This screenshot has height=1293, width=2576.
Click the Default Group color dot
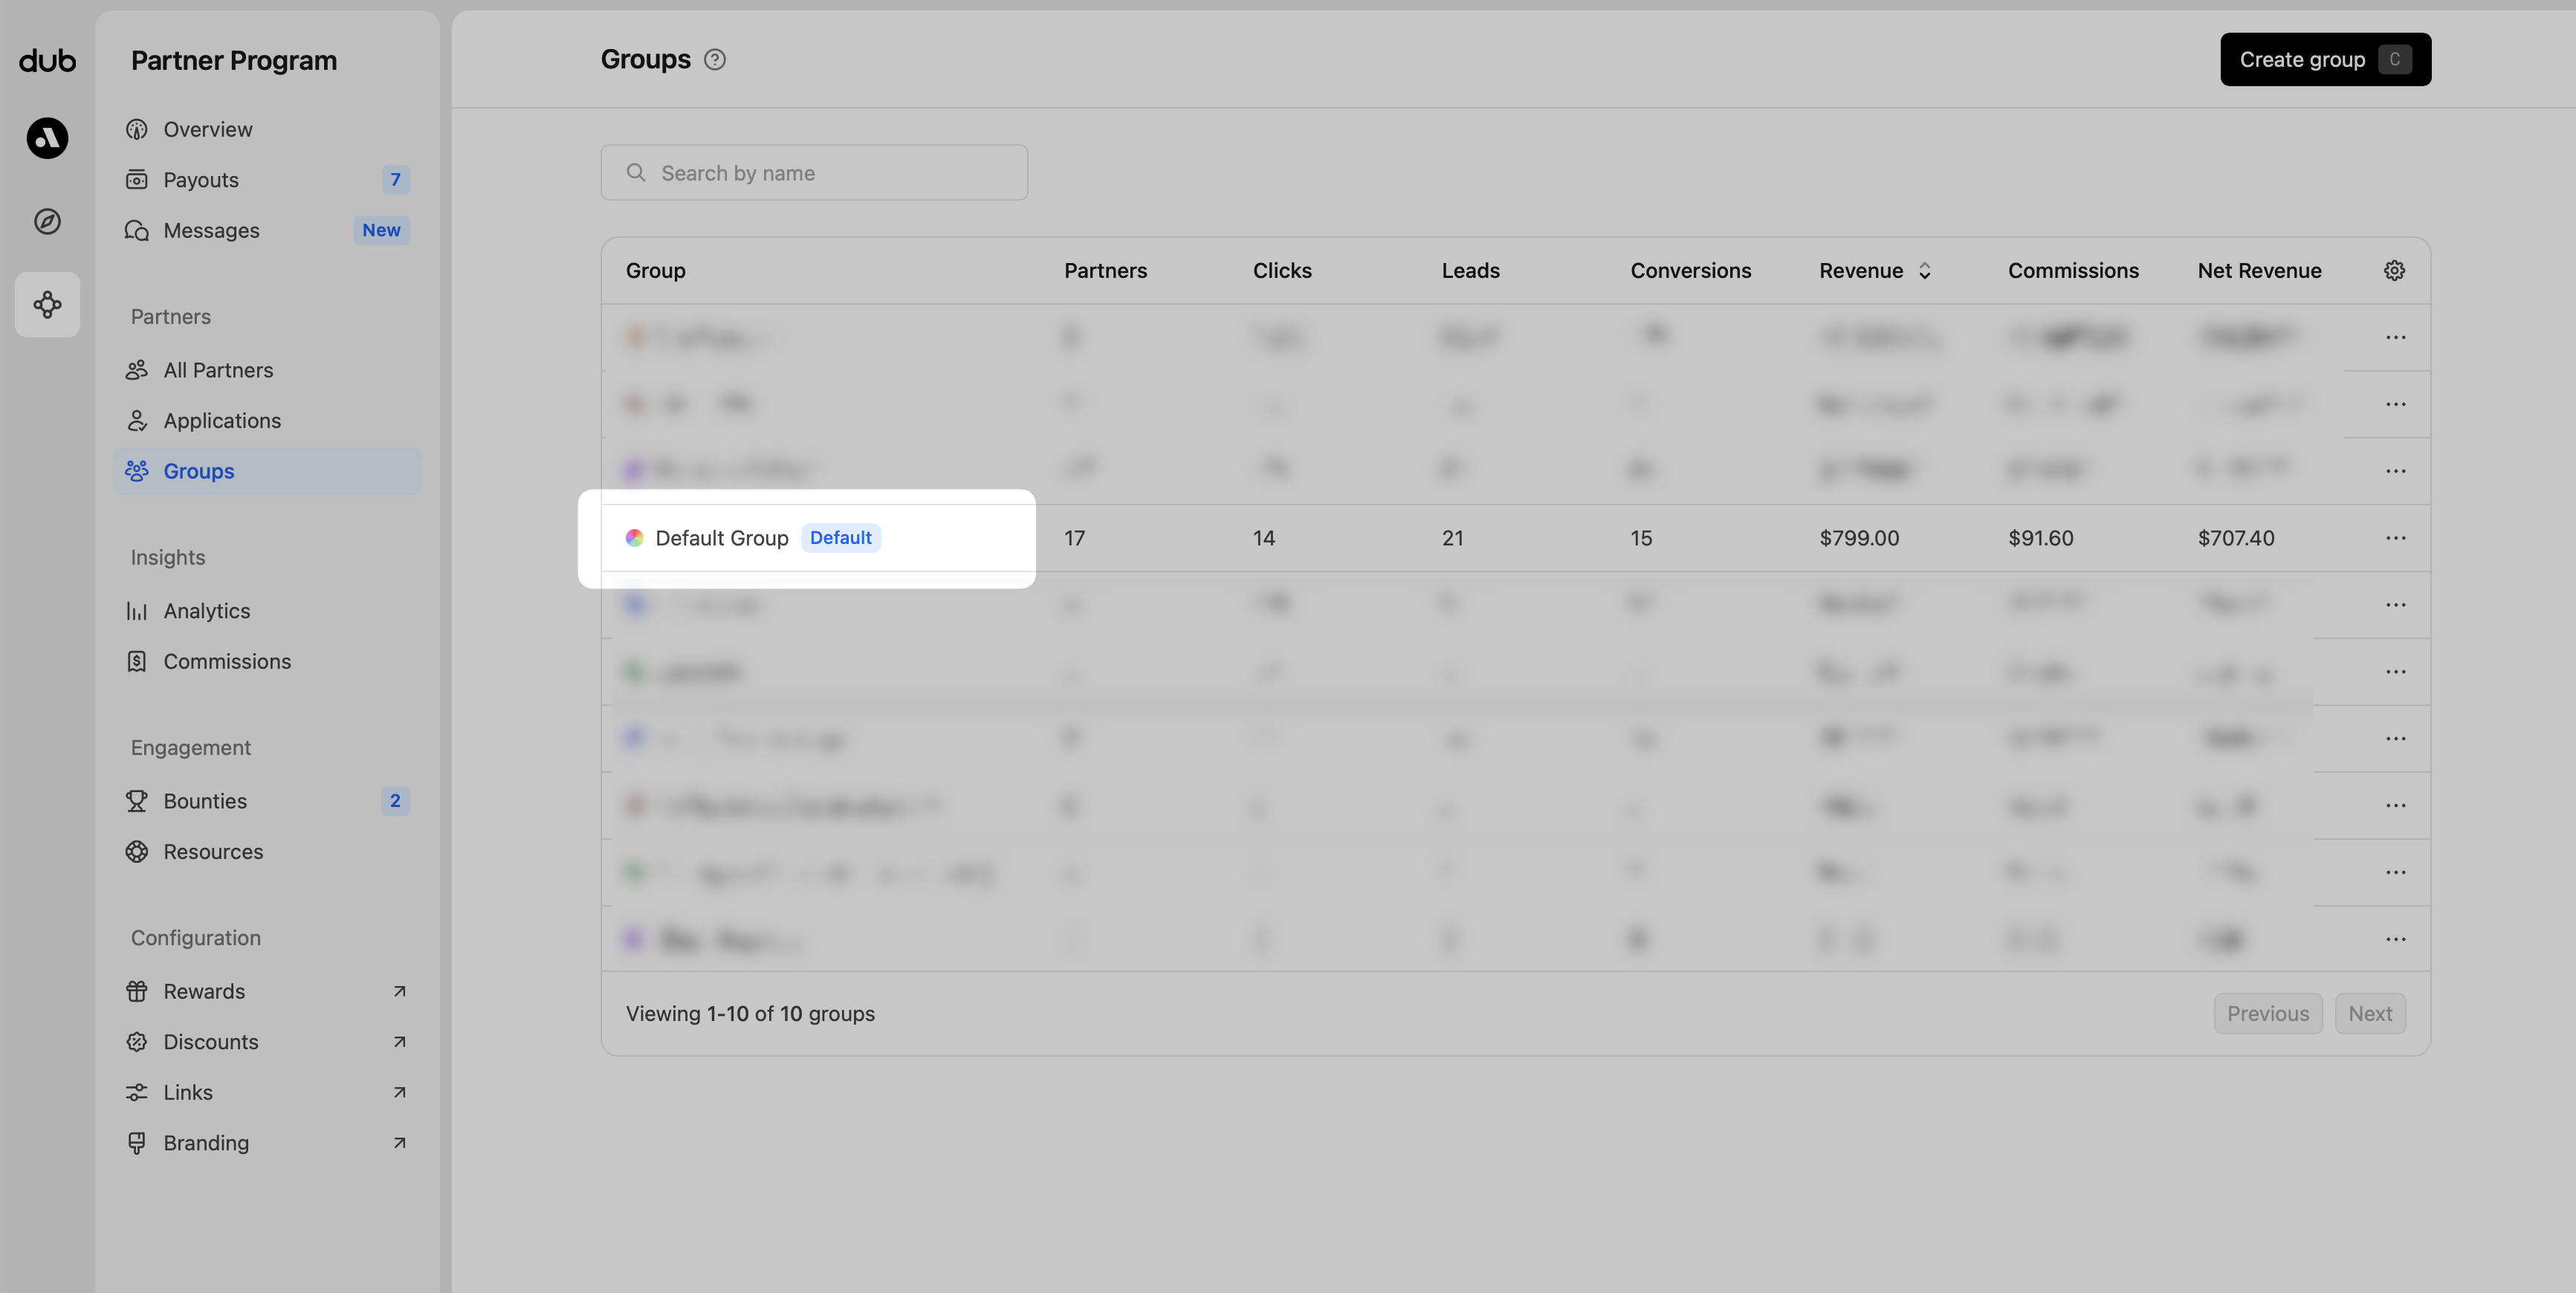point(634,538)
